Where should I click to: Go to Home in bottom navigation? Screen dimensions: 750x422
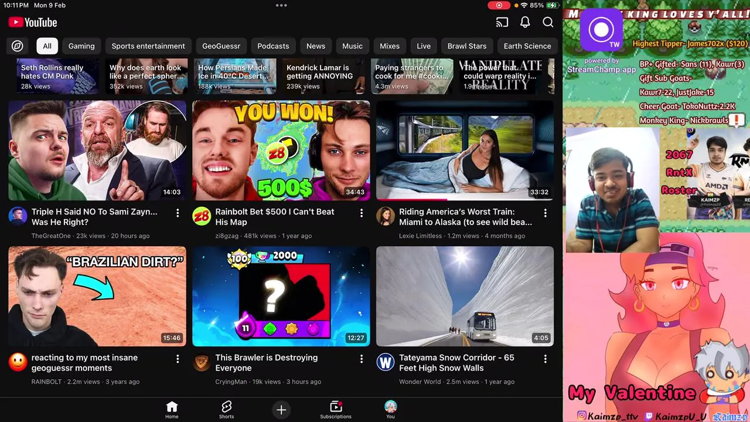click(172, 410)
